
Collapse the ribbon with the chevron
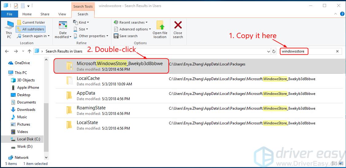click(335, 14)
